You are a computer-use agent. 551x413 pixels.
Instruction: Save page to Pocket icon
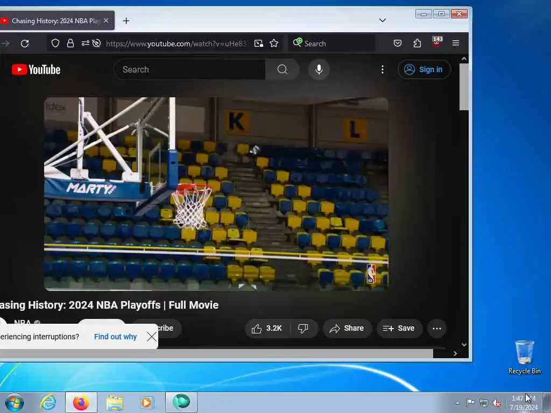398,43
